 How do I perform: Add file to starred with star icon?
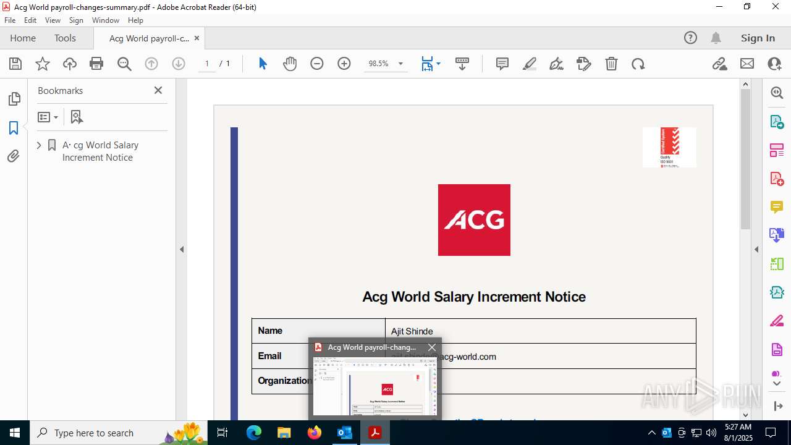43,64
